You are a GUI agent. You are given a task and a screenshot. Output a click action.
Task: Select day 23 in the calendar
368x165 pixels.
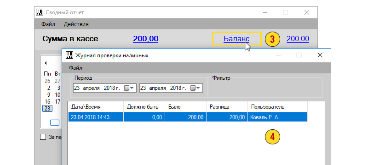(x=47, y=109)
